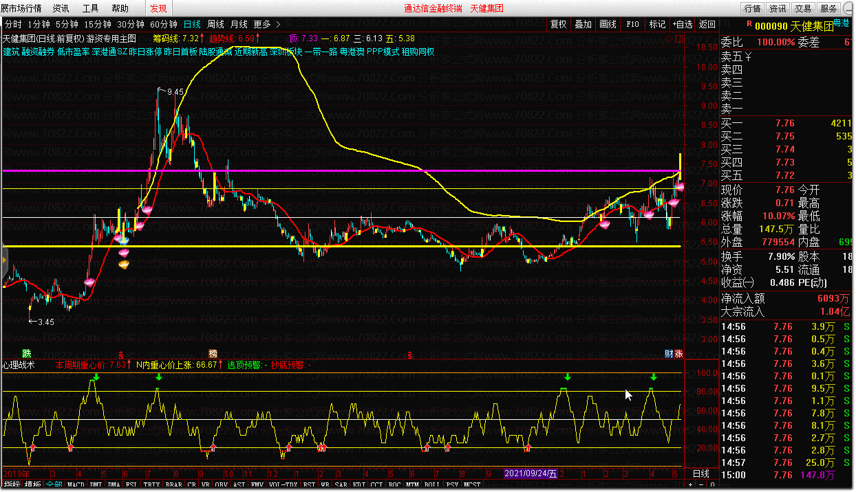
Task: Switch indicator to BOLL
Action: pyautogui.click(x=431, y=485)
